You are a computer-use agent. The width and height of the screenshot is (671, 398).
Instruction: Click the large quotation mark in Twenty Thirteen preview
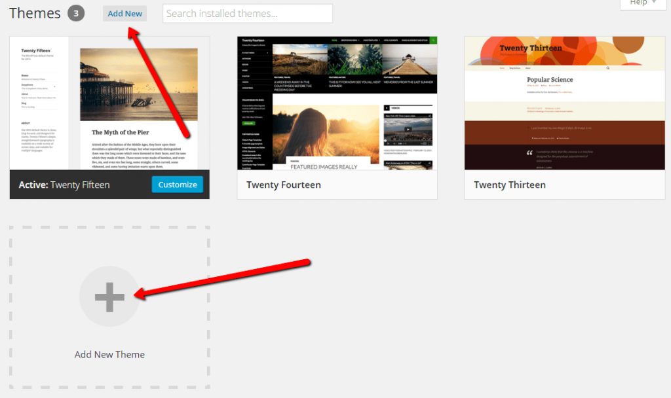pos(530,154)
